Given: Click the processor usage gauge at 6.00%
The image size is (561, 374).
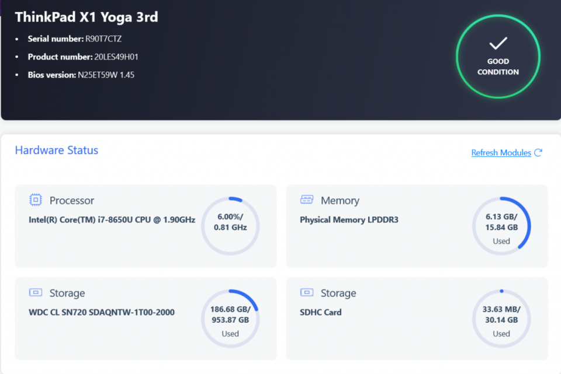Looking at the screenshot, I should point(230,226).
